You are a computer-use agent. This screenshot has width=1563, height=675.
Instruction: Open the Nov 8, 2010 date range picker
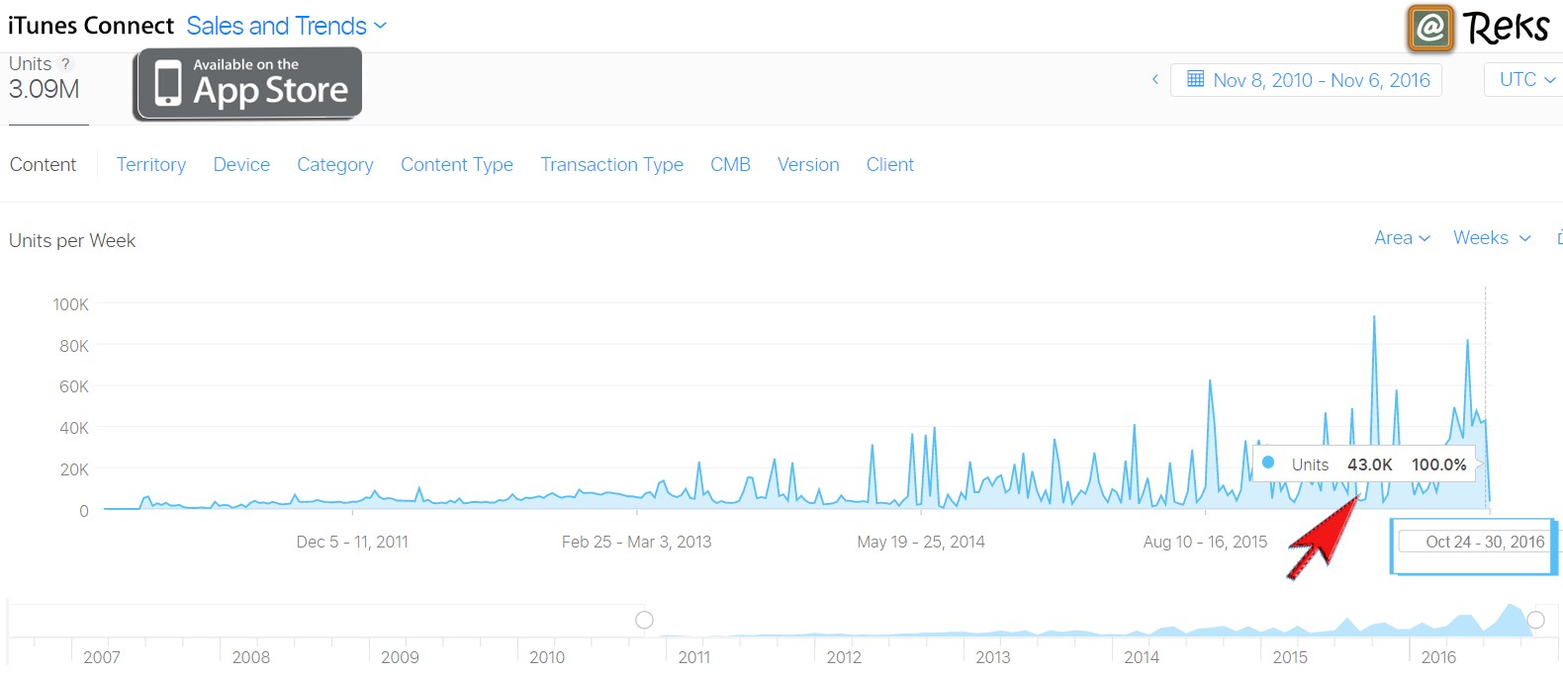(1321, 80)
